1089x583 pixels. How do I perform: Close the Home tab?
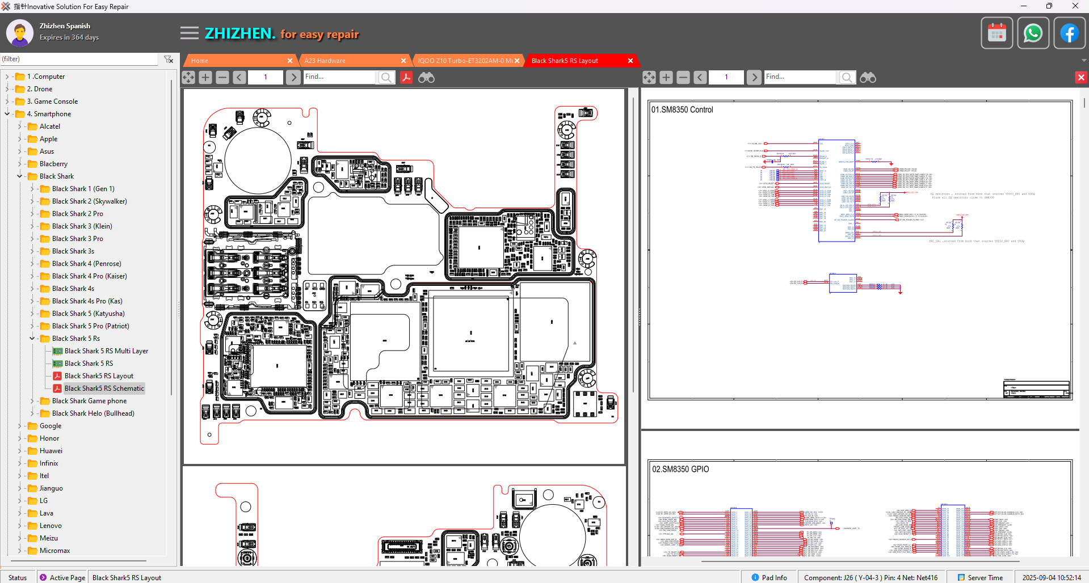(x=290, y=61)
